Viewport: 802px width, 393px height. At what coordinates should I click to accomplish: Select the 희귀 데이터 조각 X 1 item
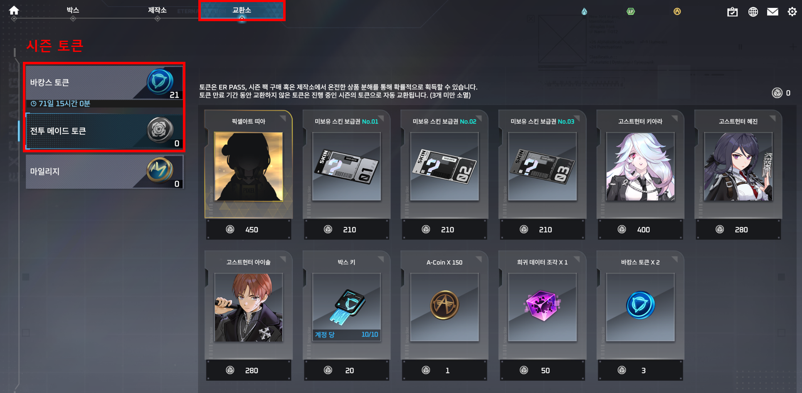pos(542,315)
